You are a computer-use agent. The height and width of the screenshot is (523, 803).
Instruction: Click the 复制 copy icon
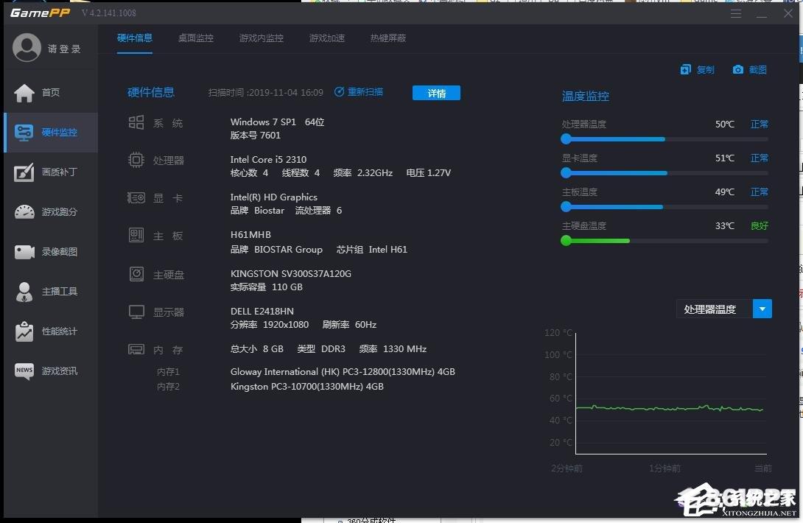[x=685, y=69]
